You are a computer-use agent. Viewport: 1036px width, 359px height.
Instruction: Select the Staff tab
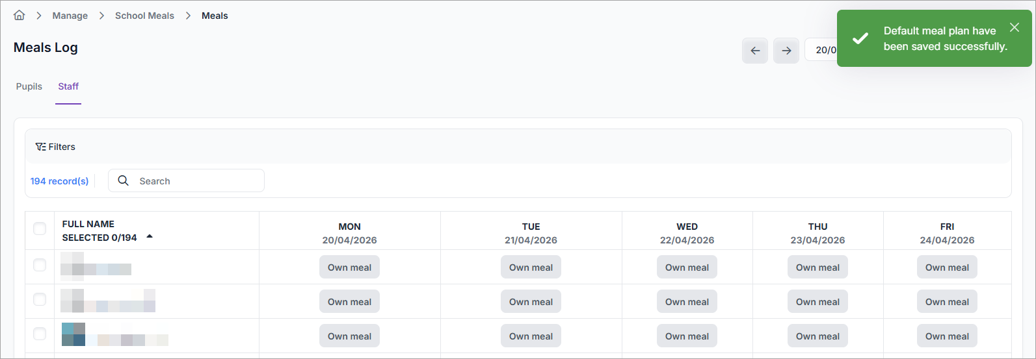click(x=68, y=86)
